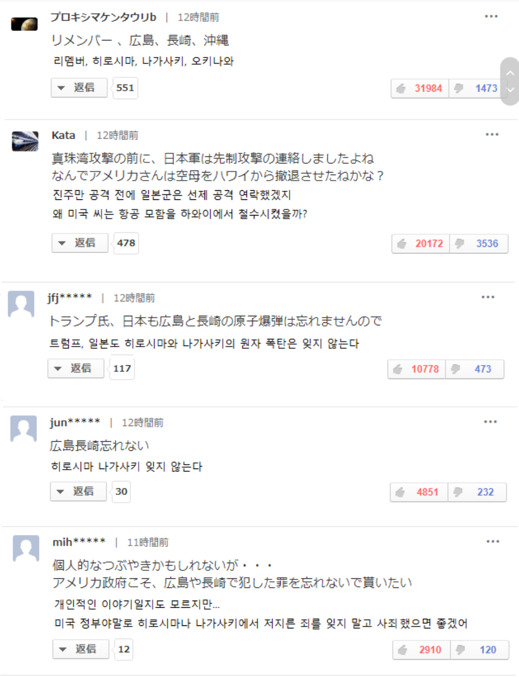Open more options for プロキシマケンタウリb comment
519x677 pixels.
(x=491, y=17)
